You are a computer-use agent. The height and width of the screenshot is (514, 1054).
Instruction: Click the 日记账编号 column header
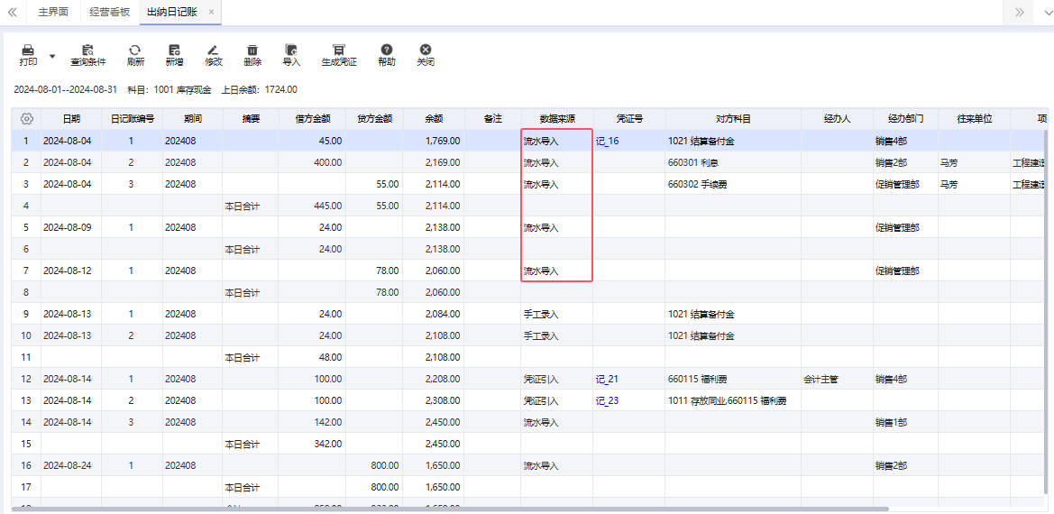(x=132, y=119)
